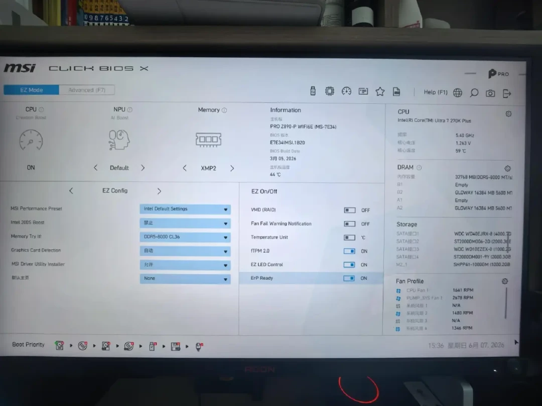Toggle fTPM 2.0 switch
Screen dimensions: 542x406
[349, 251]
